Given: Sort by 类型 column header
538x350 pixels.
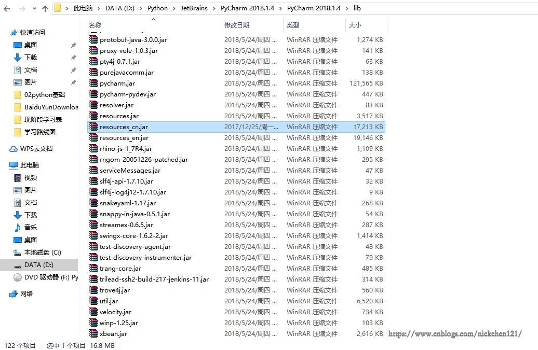Looking at the screenshot, I should click(293, 25).
